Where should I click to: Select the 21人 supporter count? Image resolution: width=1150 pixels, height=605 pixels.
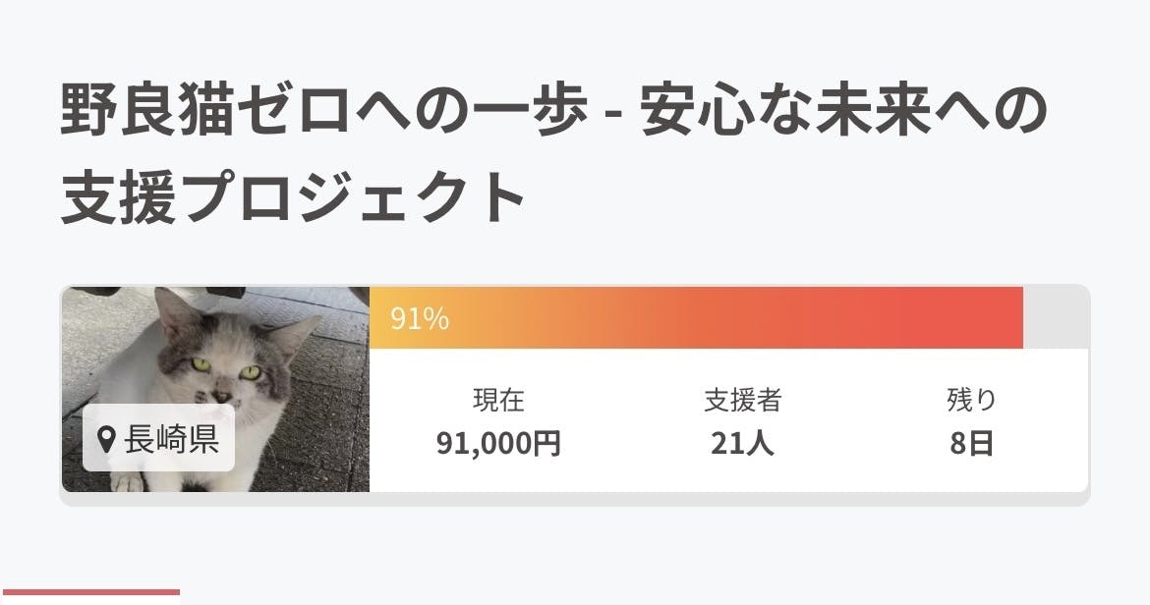[742, 444]
